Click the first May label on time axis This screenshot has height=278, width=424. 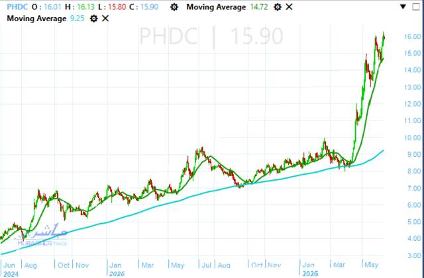tap(178, 265)
